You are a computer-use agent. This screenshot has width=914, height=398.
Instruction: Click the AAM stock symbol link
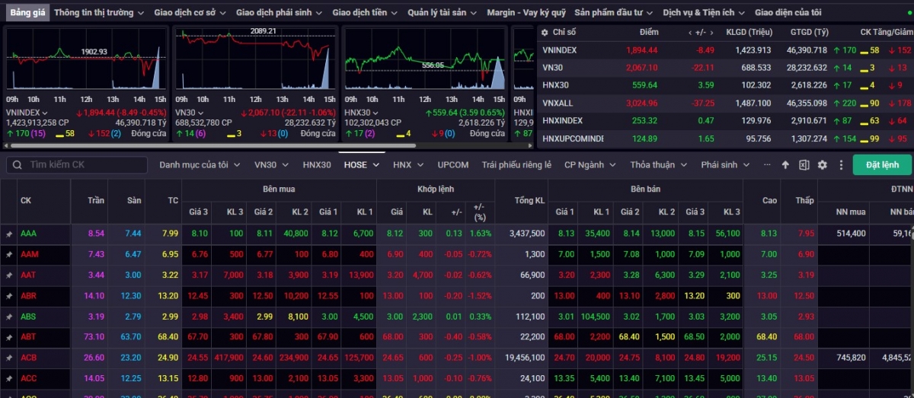coord(29,254)
